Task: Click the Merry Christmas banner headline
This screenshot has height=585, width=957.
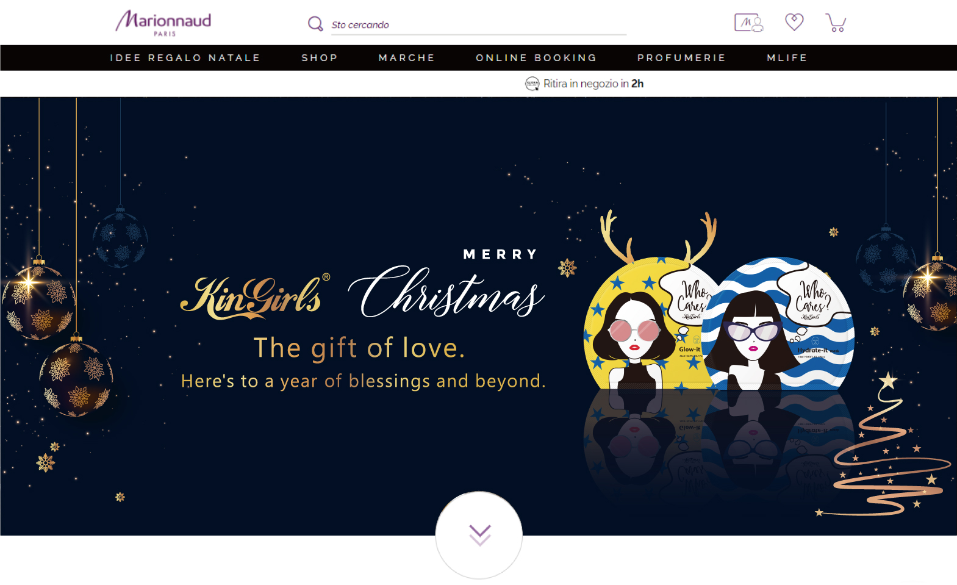Action: tap(446, 284)
